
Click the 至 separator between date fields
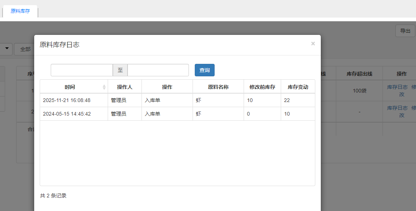point(120,70)
